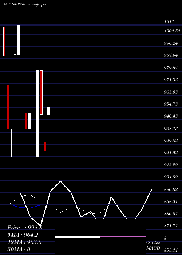Select the 979.64 price axis label
Image resolution: width=182 pixels, height=255 pixels.
[171, 67]
